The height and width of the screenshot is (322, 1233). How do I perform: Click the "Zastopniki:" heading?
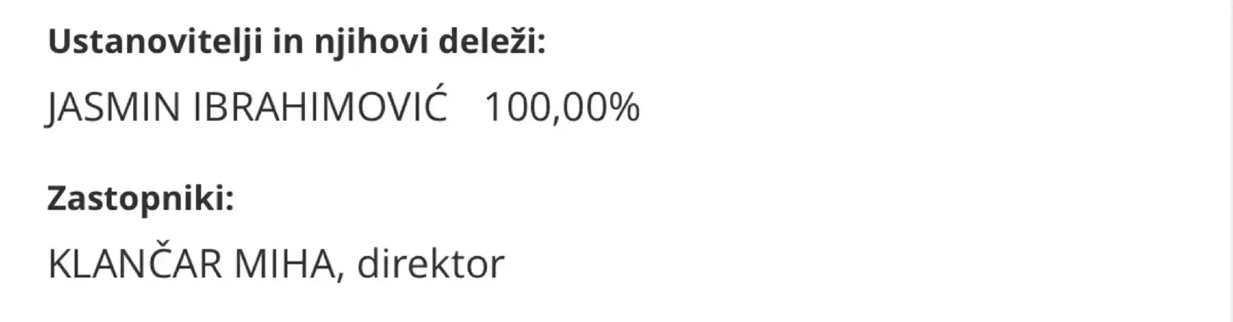pos(141,199)
